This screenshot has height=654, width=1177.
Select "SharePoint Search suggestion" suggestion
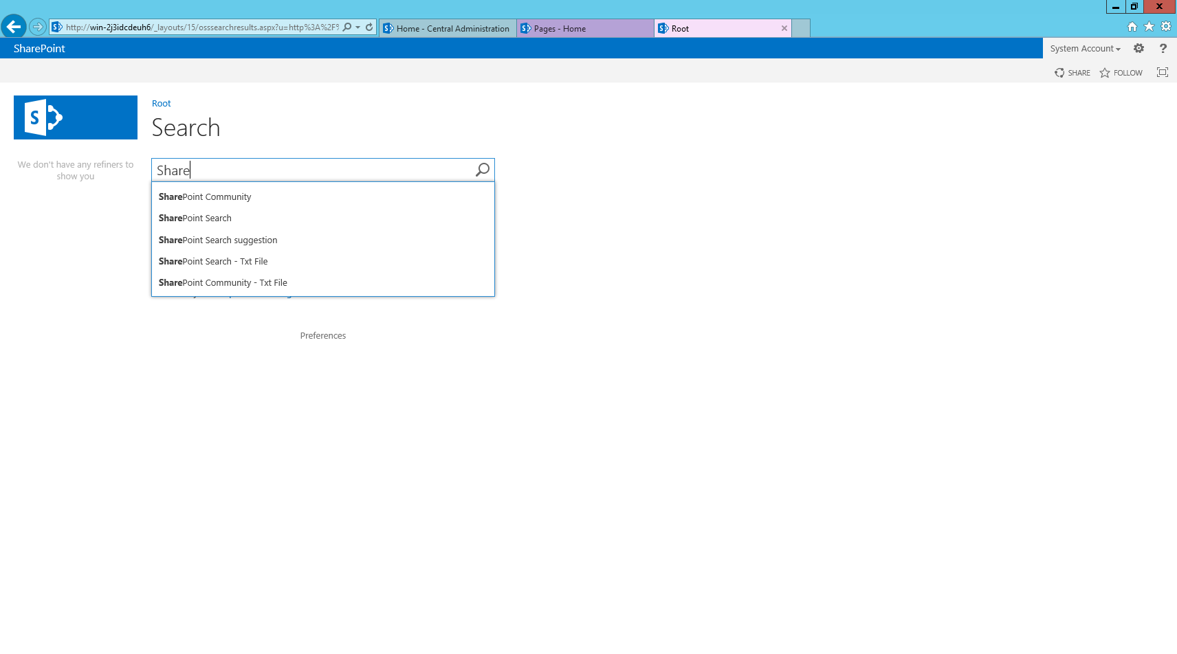coord(218,240)
